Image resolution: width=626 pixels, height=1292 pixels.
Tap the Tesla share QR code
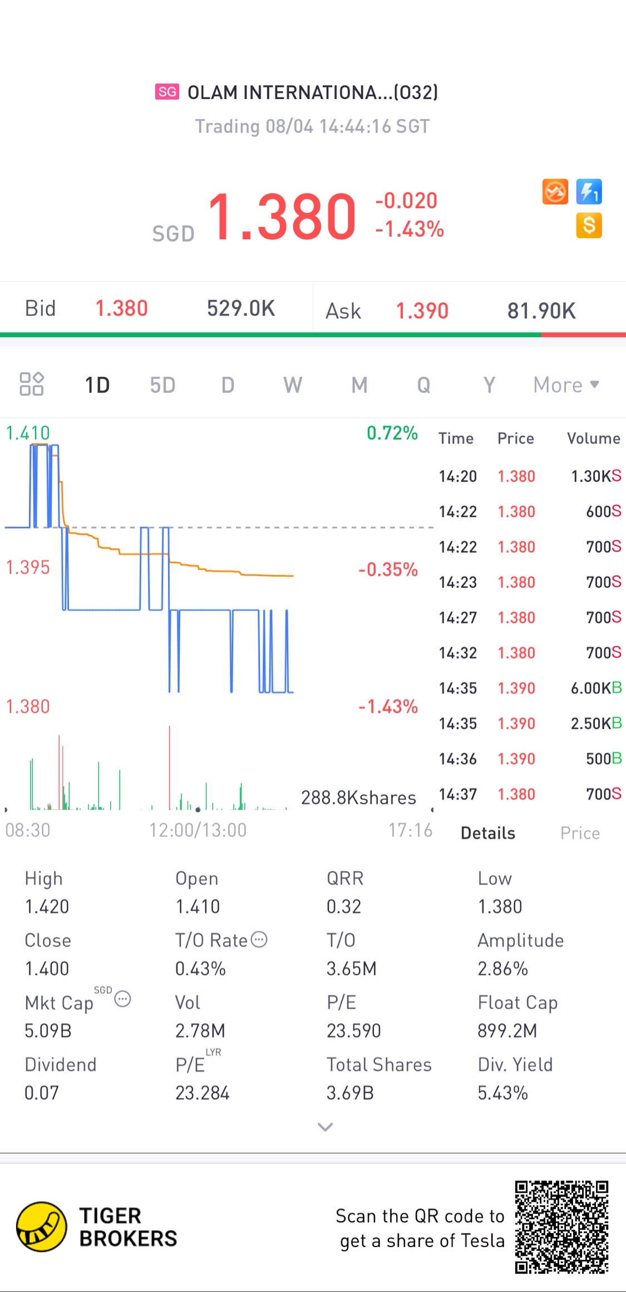pyautogui.click(x=561, y=1227)
